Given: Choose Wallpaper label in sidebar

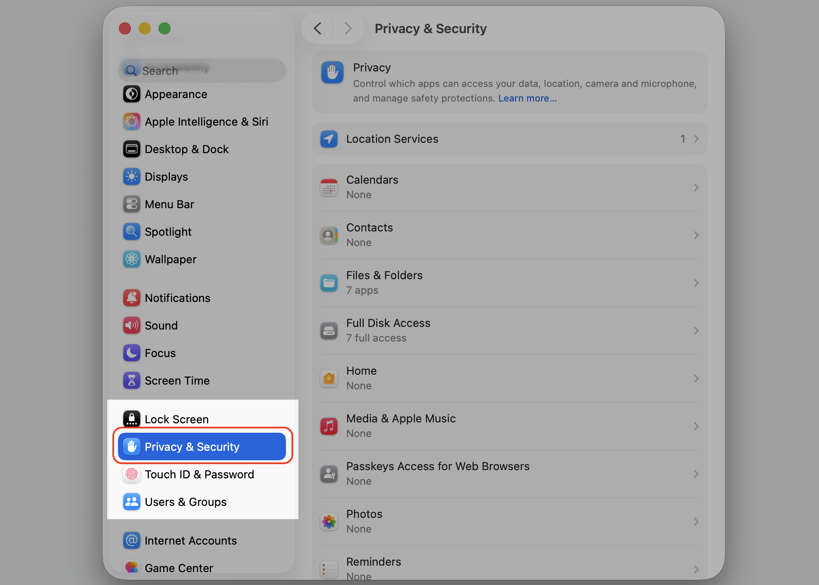Looking at the screenshot, I should [x=171, y=259].
